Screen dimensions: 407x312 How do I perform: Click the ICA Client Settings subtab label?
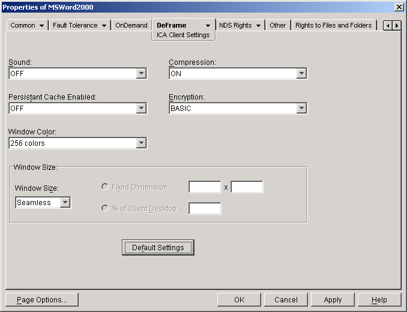point(183,35)
